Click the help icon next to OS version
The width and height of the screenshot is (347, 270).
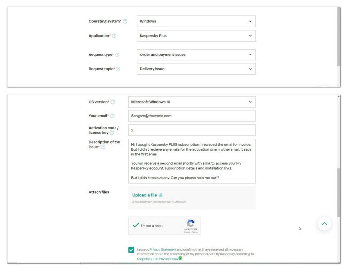113,102
